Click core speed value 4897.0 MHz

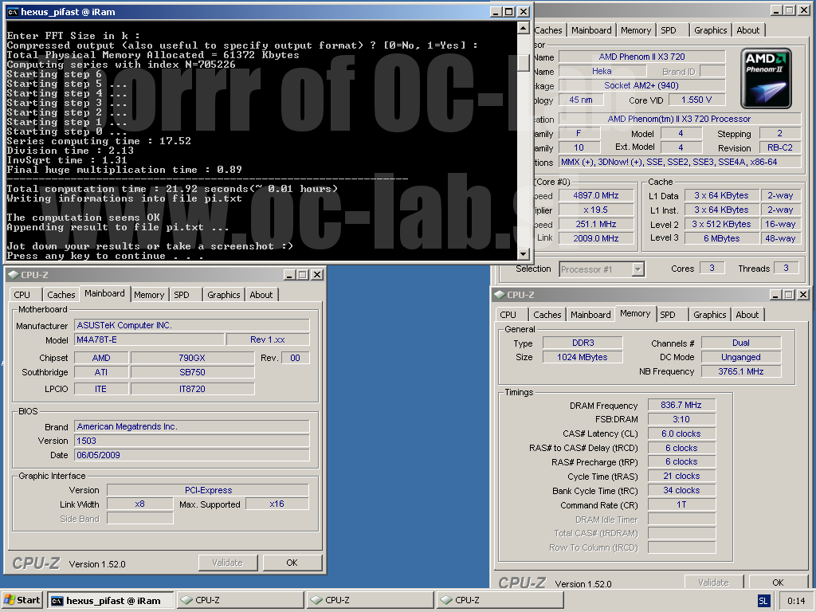pyautogui.click(x=596, y=196)
